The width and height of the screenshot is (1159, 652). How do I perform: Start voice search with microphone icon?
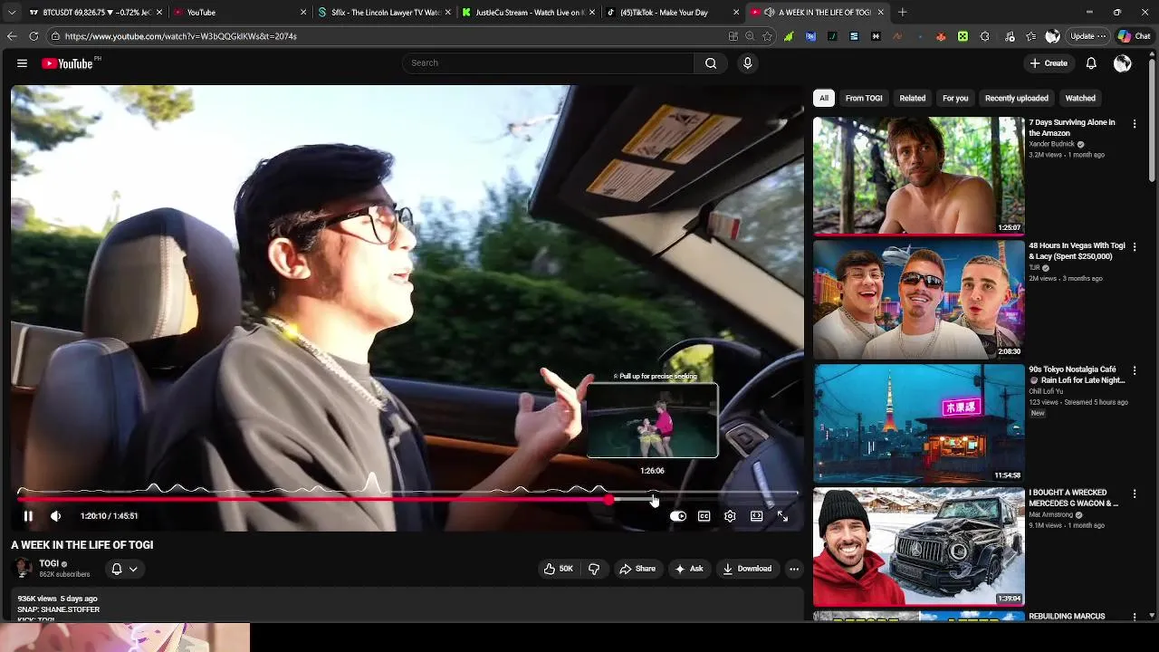747,63
